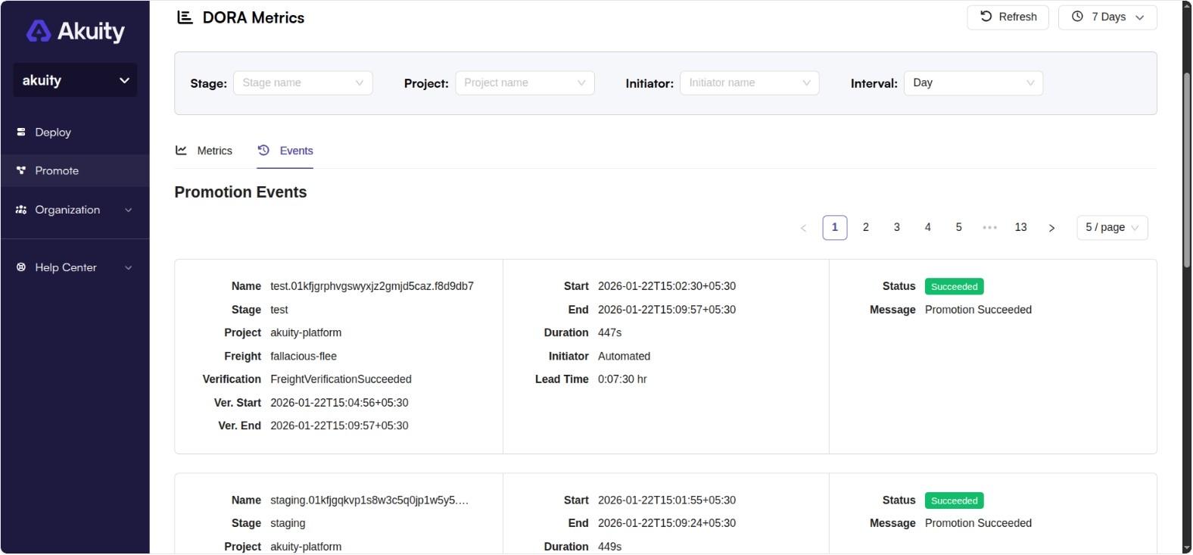This screenshot has width=1193, height=555.
Task: Go to pagination page 5
Action: point(959,228)
